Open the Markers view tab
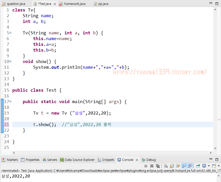This screenshot has width=221, height=182. [x=10, y=160]
